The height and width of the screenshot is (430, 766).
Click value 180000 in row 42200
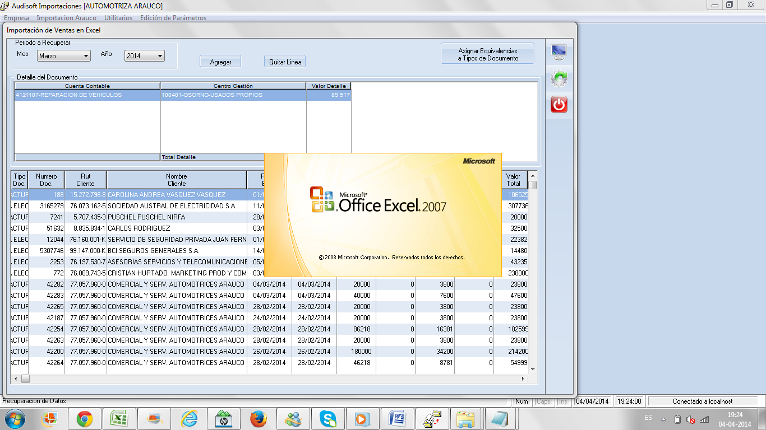tap(356, 352)
